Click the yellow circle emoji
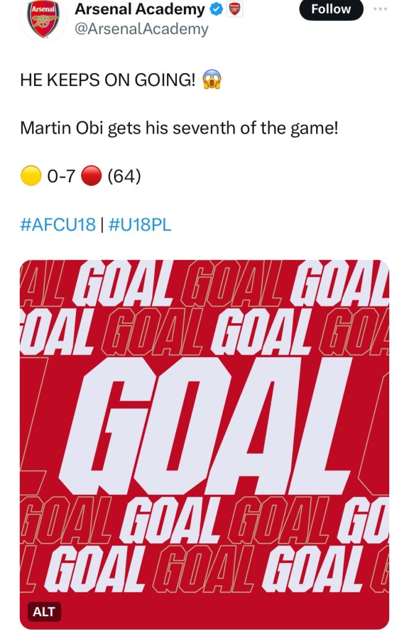Screen dimensions: 409x634 point(31,177)
